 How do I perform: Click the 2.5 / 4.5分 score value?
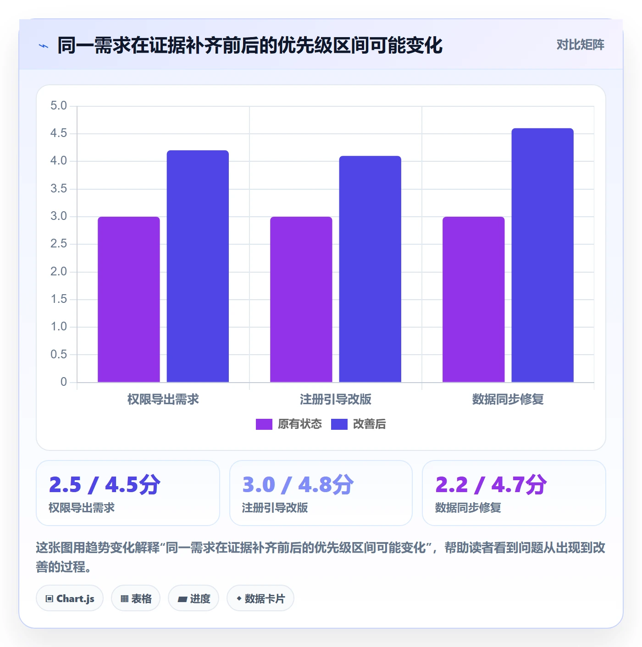click(x=105, y=485)
